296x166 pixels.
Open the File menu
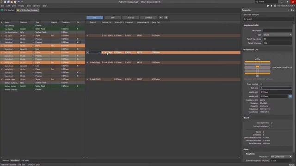pos(3,6)
